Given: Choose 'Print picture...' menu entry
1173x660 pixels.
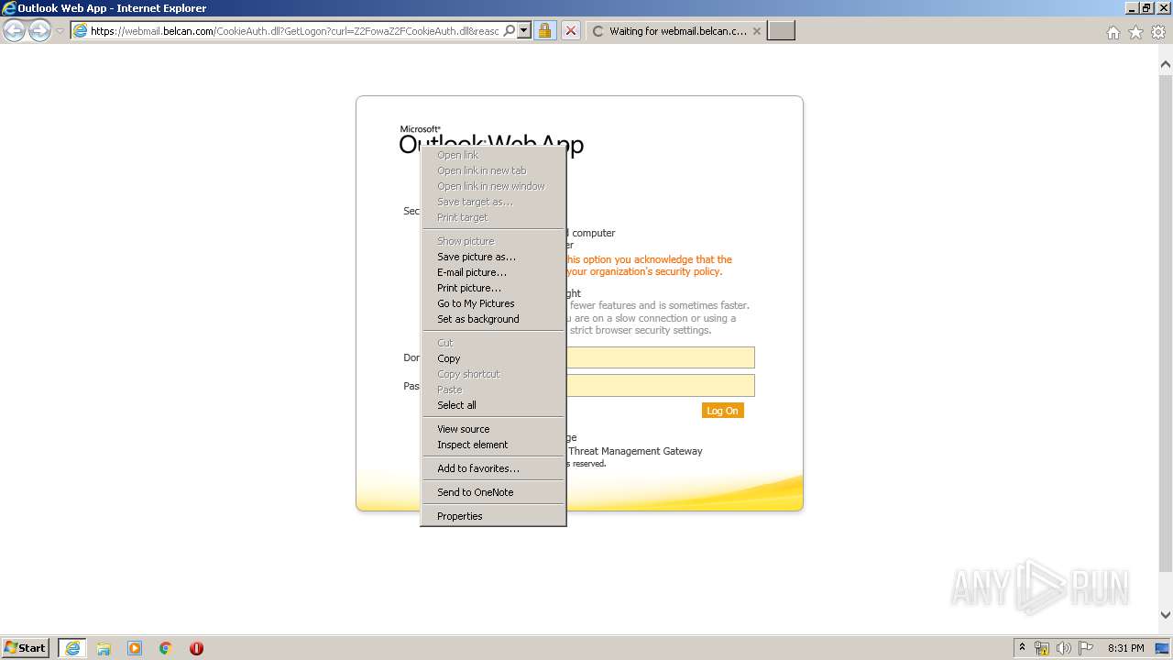Looking at the screenshot, I should click(x=493, y=288).
